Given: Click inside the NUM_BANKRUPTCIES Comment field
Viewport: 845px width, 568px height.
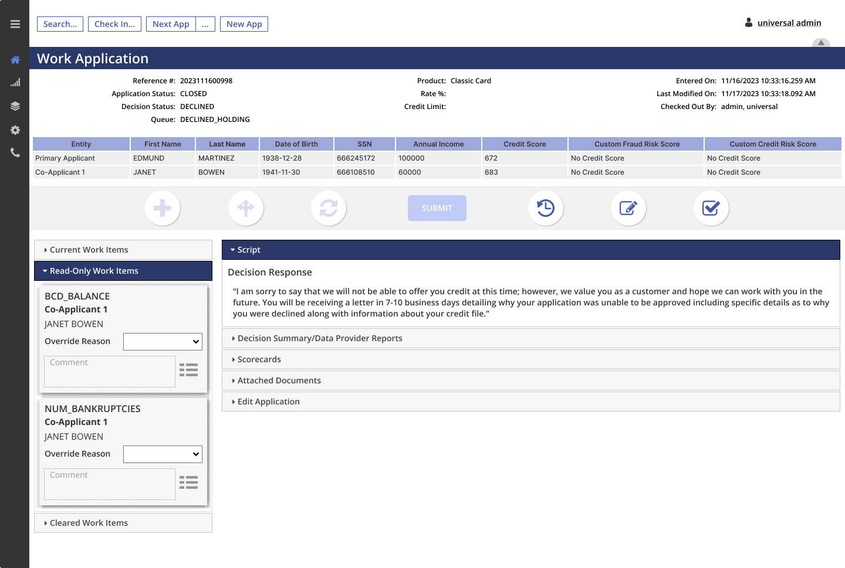Looking at the screenshot, I should tap(109, 484).
